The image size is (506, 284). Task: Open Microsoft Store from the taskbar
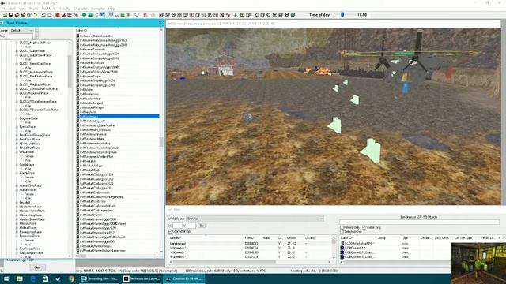46,278
